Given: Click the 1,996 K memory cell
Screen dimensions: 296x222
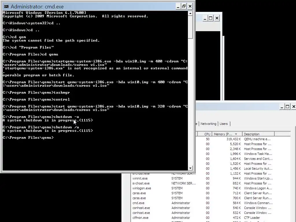Looking at the screenshot, I should (x=235, y=154).
